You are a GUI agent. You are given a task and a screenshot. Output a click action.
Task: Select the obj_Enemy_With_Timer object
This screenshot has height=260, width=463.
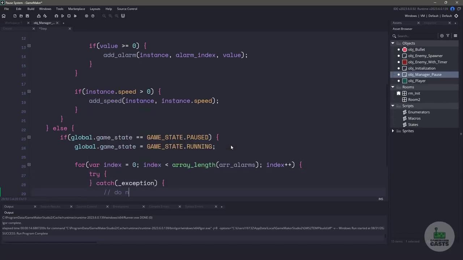tap(428, 62)
